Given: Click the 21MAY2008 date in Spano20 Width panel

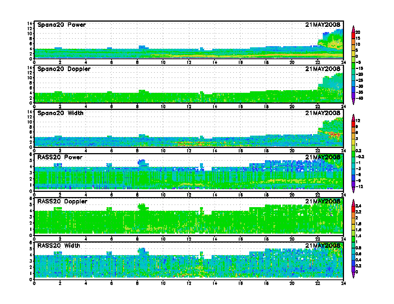Looking at the screenshot, I should click(x=323, y=113).
